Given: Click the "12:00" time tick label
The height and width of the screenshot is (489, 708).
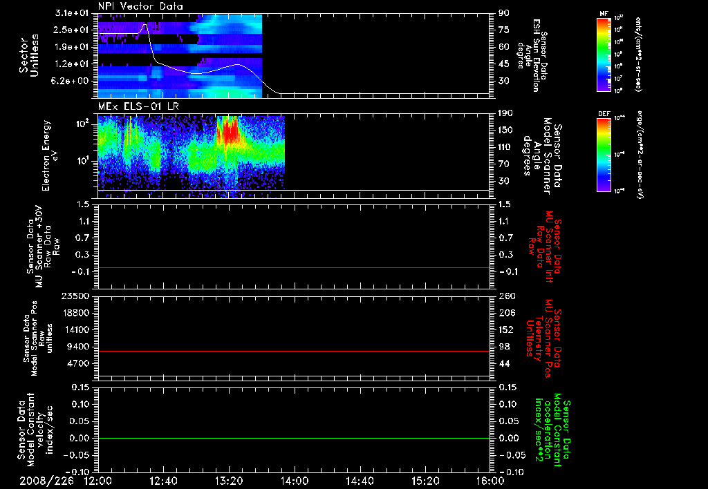Looking at the screenshot, I should [98, 481].
